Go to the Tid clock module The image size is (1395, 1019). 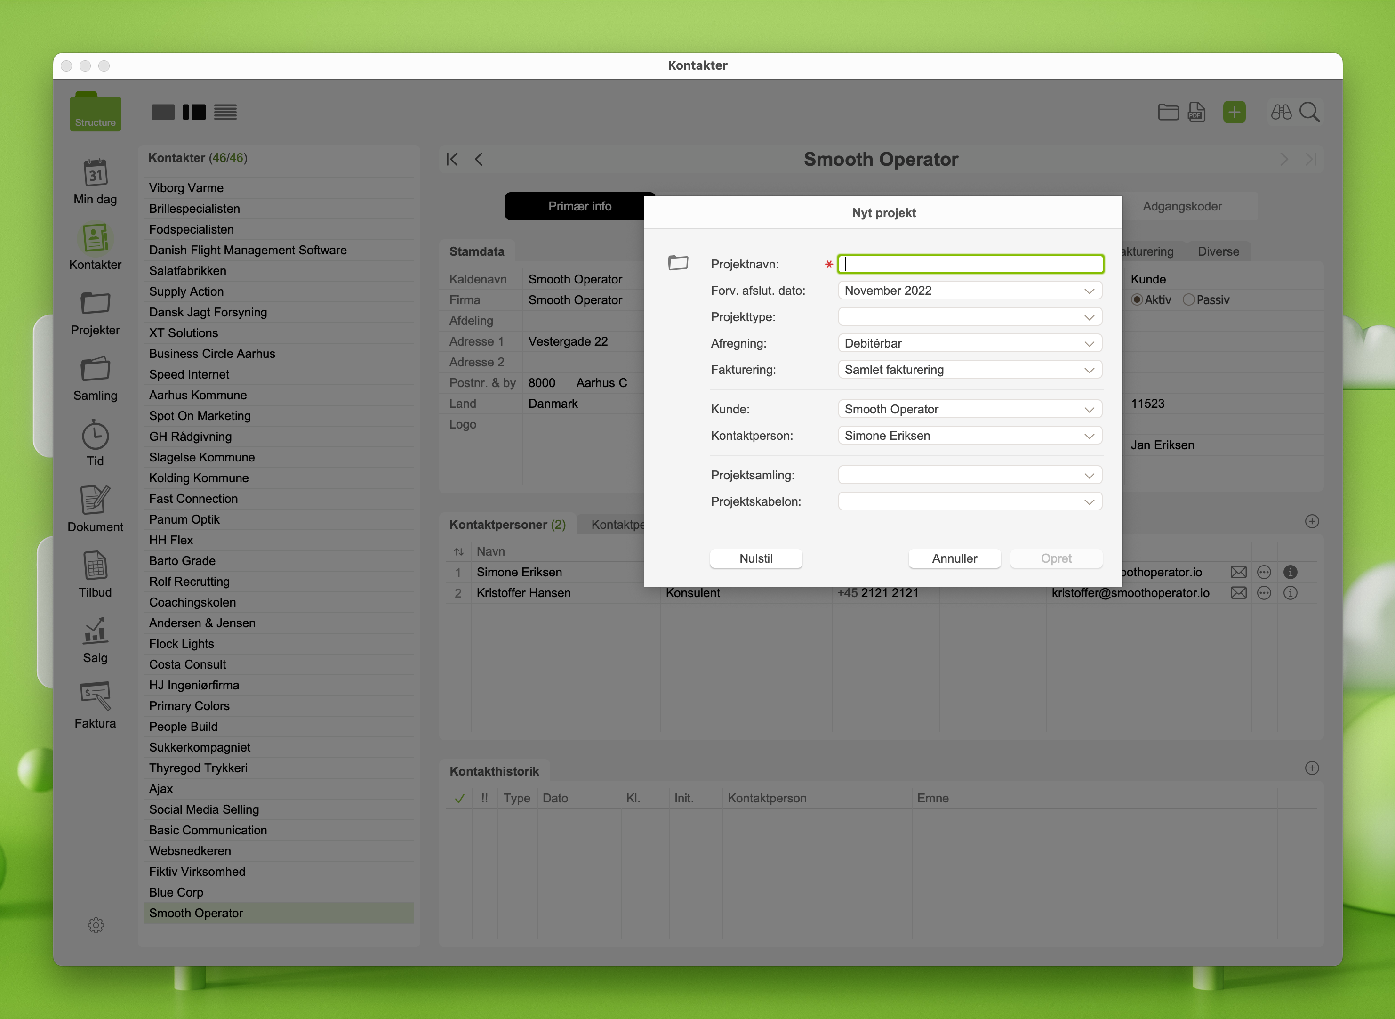95,436
